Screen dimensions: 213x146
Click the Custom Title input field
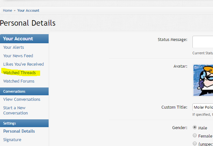pos(203,107)
